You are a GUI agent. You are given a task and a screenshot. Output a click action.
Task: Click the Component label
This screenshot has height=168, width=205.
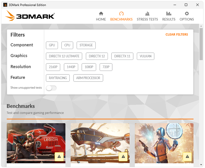coord(22,45)
